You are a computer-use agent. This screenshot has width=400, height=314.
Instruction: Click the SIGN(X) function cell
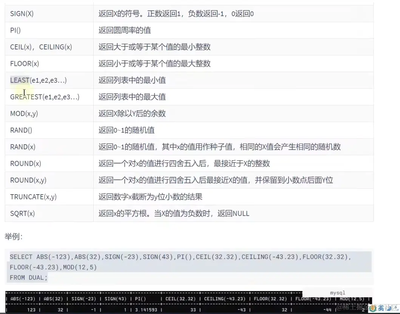(49, 14)
